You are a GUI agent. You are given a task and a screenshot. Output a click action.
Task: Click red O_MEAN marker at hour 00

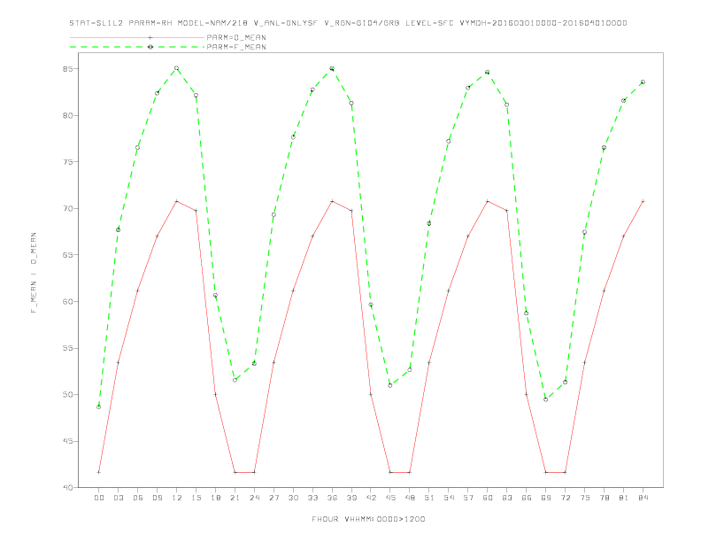[x=99, y=472]
